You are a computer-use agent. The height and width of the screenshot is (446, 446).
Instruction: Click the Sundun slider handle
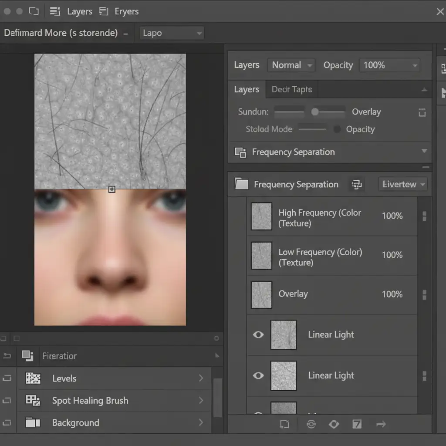coord(315,112)
